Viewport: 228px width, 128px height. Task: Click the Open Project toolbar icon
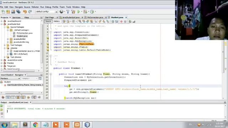click(x=13, y=12)
